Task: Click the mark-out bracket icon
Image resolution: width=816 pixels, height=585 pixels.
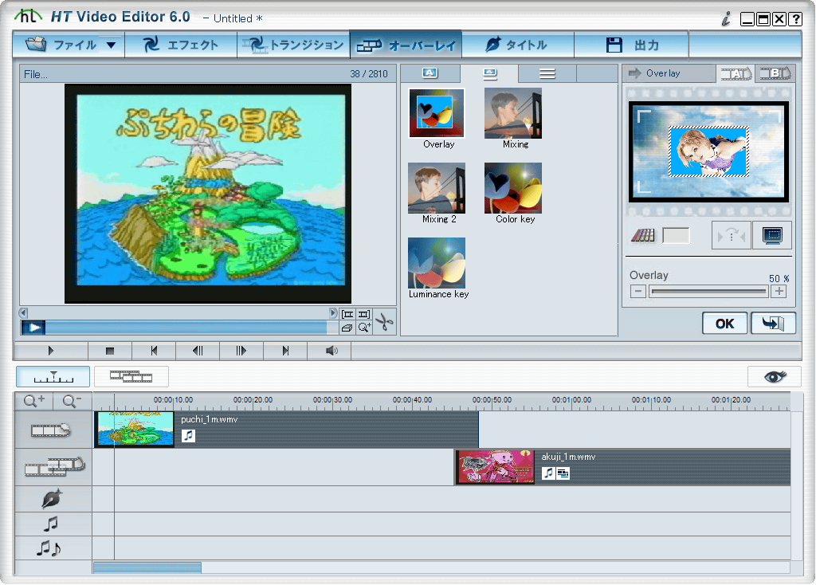Action: (x=364, y=314)
